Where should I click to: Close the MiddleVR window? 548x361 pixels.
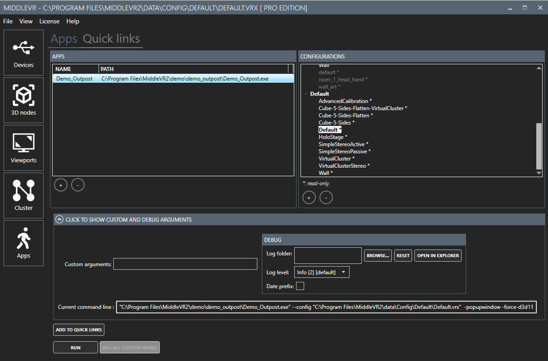(x=540, y=8)
